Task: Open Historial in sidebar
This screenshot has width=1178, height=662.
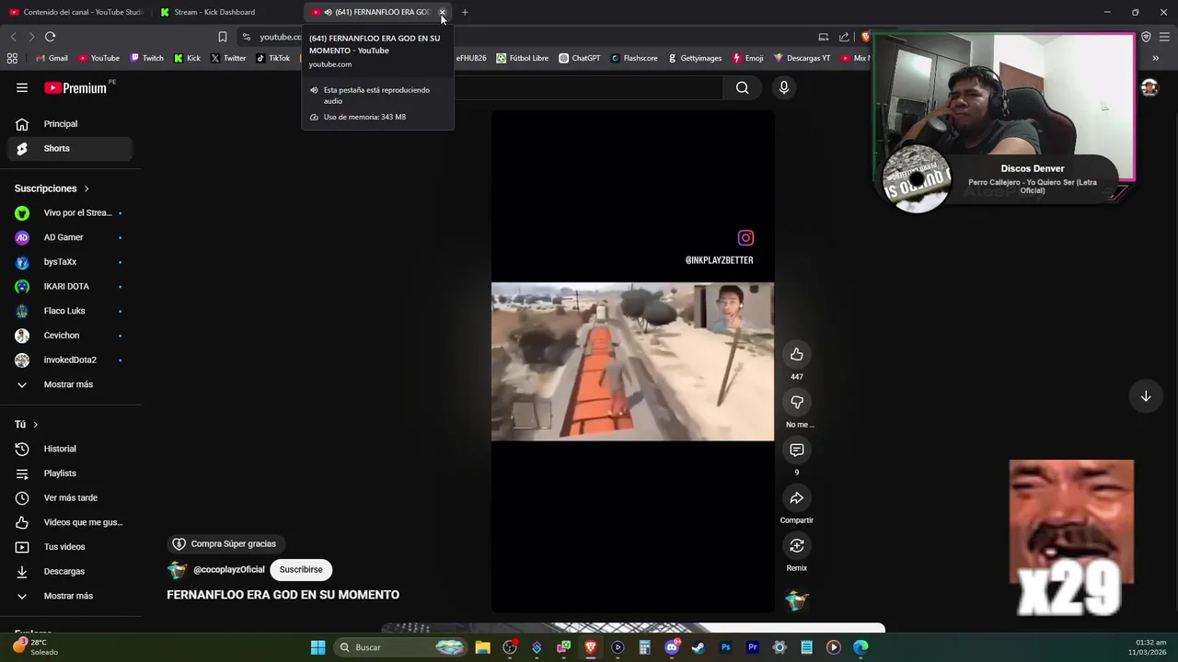Action: click(71, 449)
